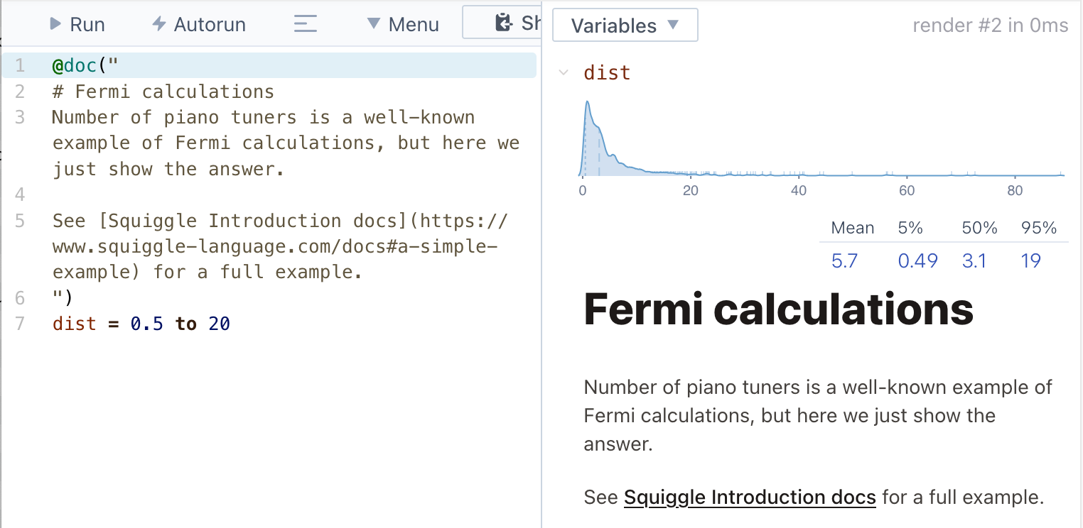Click the 50% median value 3.1
1083x528 pixels.
pos(974,261)
